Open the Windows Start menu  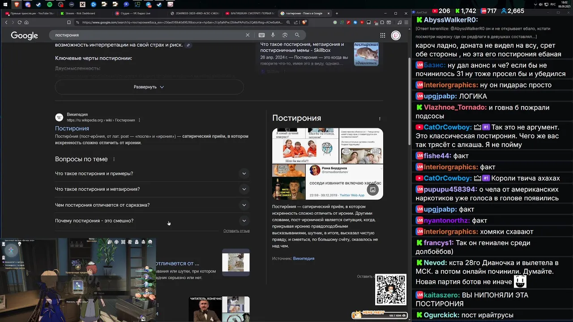pyautogui.click(x=5, y=4)
